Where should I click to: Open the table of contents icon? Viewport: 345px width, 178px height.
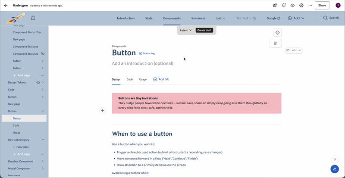(276, 43)
